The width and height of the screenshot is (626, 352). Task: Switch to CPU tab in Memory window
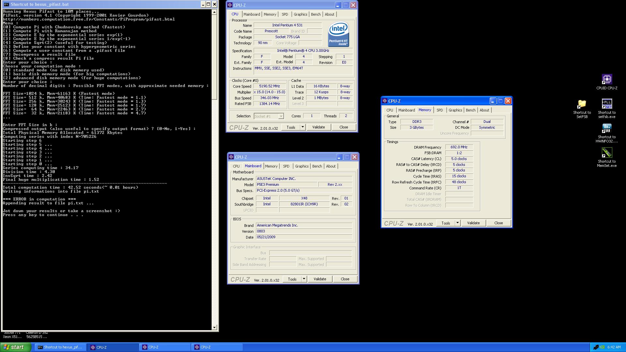click(390, 110)
